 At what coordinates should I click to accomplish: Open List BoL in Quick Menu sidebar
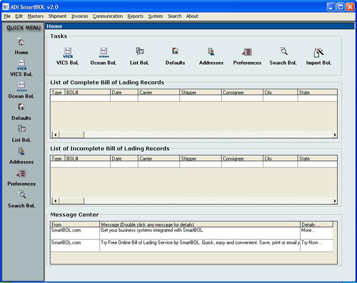[21, 134]
